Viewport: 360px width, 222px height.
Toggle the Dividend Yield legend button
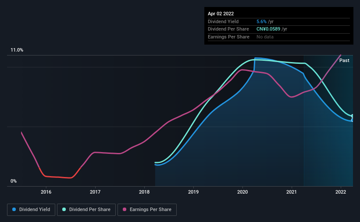[31, 210]
